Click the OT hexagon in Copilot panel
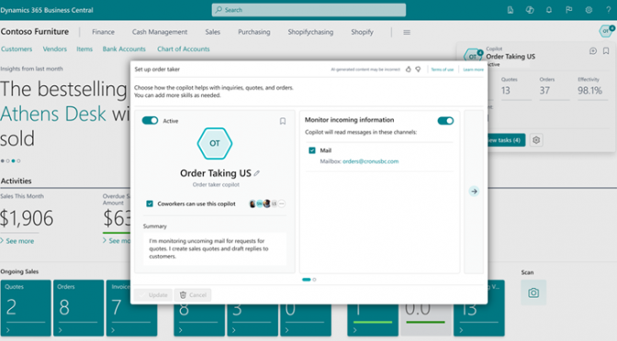The width and height of the screenshot is (617, 341). click(473, 56)
